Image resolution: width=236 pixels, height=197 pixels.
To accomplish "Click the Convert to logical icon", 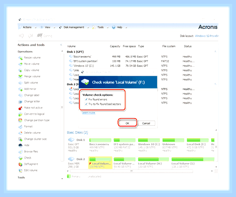I will pos(21,114).
